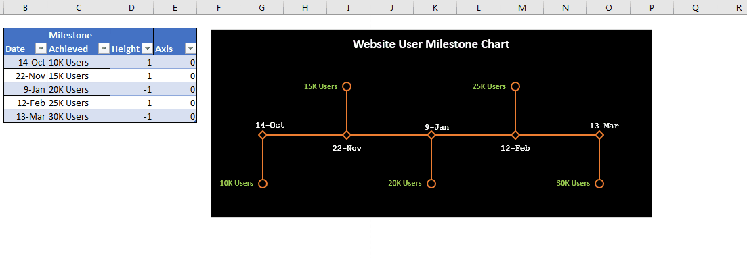Screen dimensions: 747x258
Task: Click the 20K Users chart data label
Action: [405, 184]
